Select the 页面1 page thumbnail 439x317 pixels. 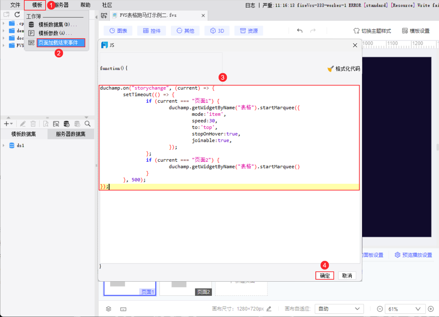[130, 288]
